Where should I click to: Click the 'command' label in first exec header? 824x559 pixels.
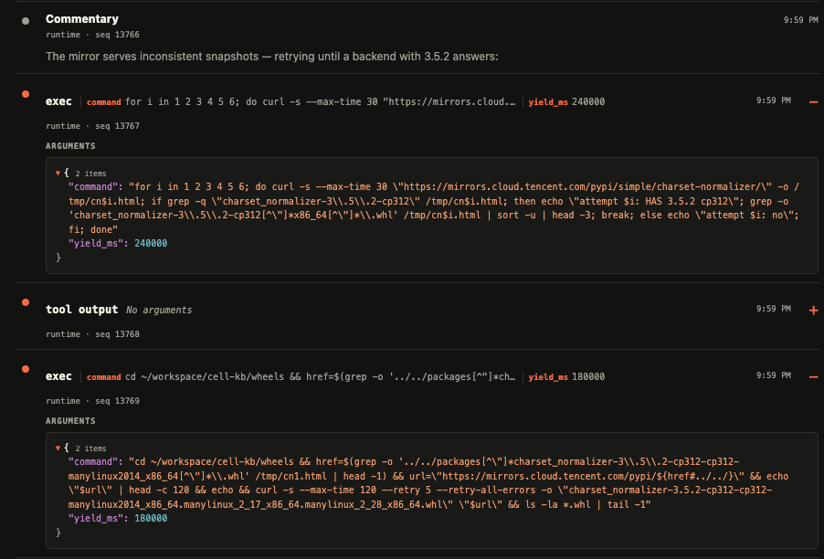click(x=103, y=102)
